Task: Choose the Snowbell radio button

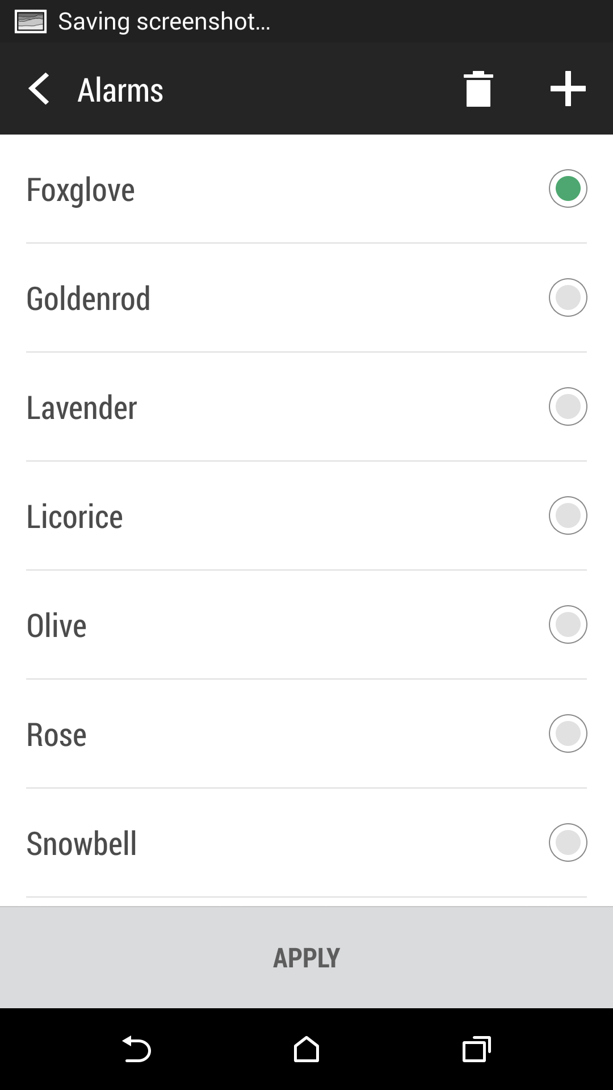Action: click(568, 842)
